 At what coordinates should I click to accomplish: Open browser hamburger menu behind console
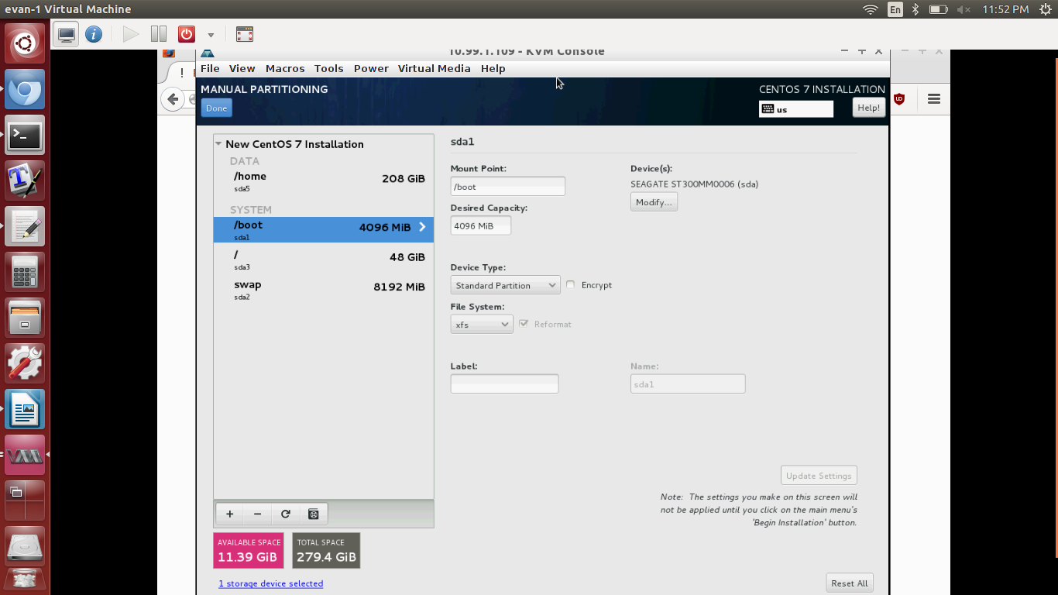tap(933, 99)
